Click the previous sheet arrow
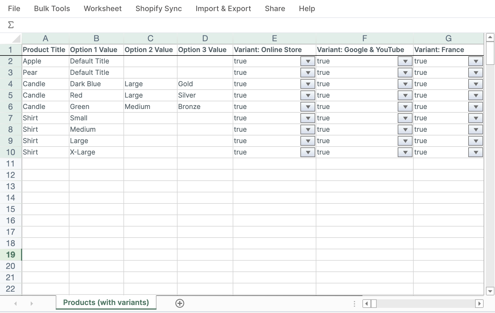495x313 pixels. (16, 304)
